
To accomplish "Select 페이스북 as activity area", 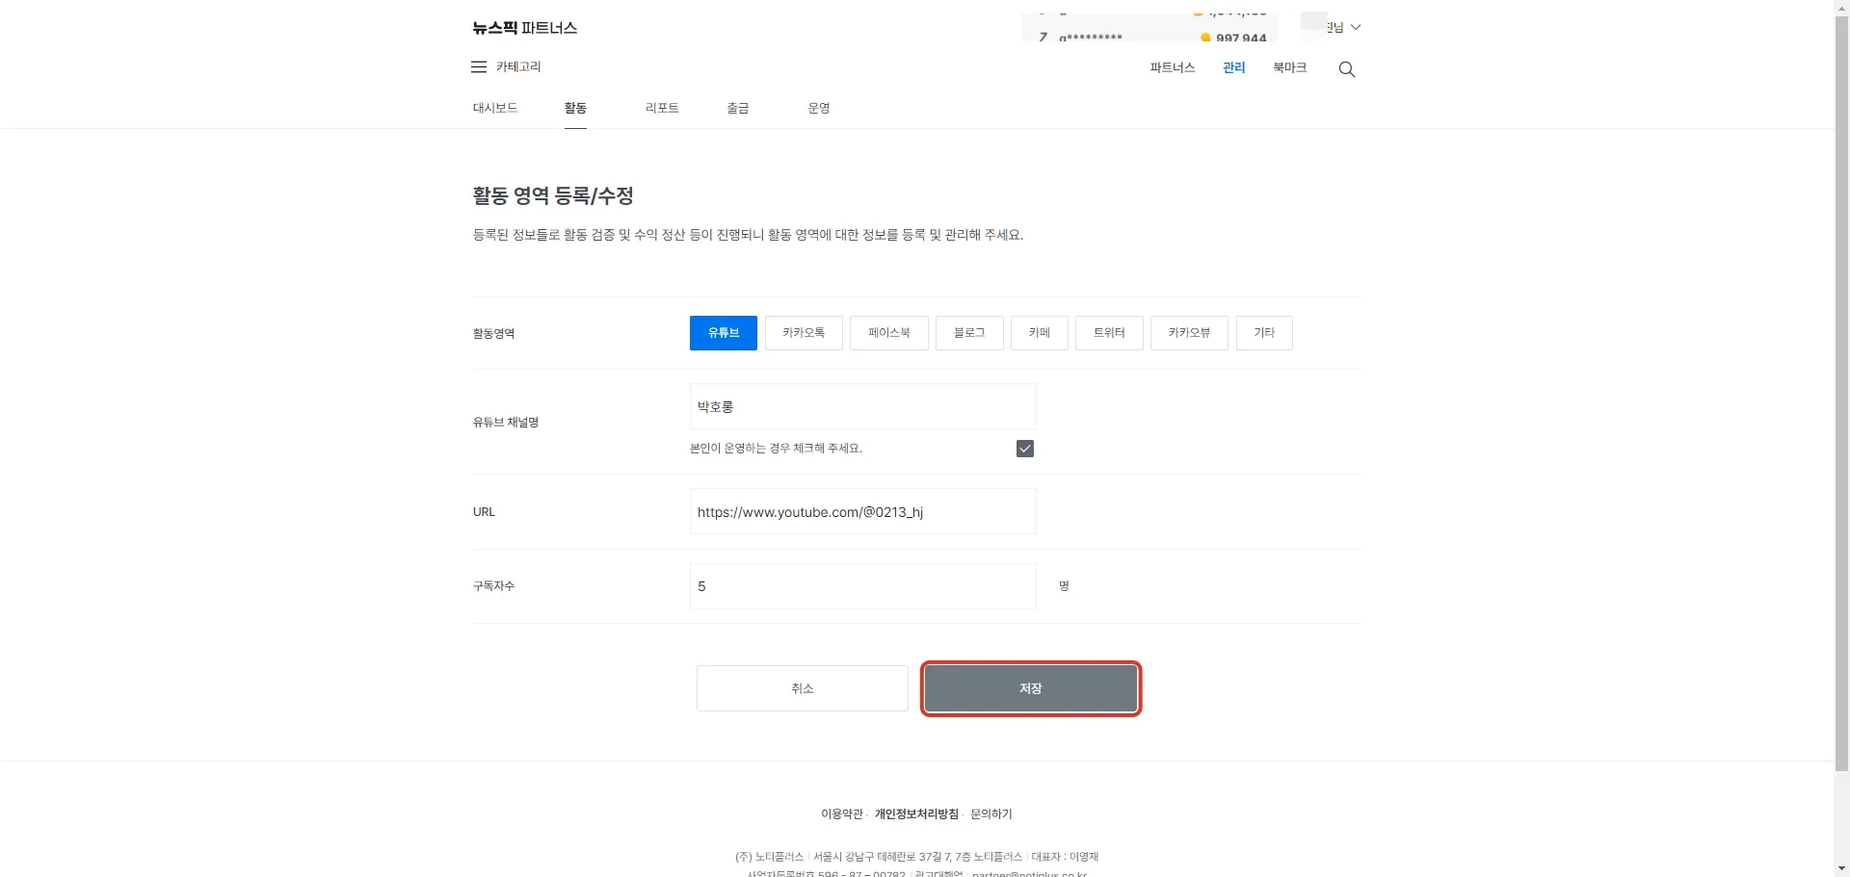I will (889, 333).
